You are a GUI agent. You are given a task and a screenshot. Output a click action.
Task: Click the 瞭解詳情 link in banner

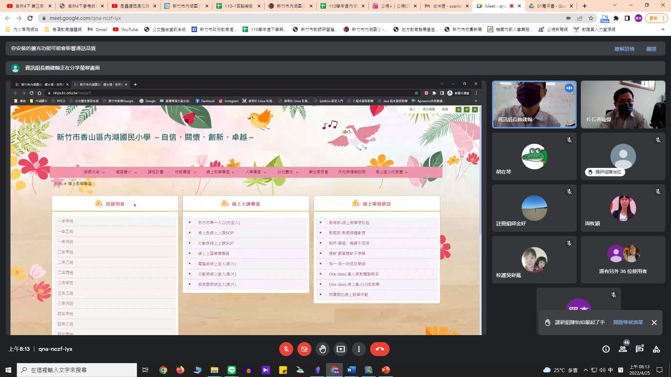click(x=624, y=49)
